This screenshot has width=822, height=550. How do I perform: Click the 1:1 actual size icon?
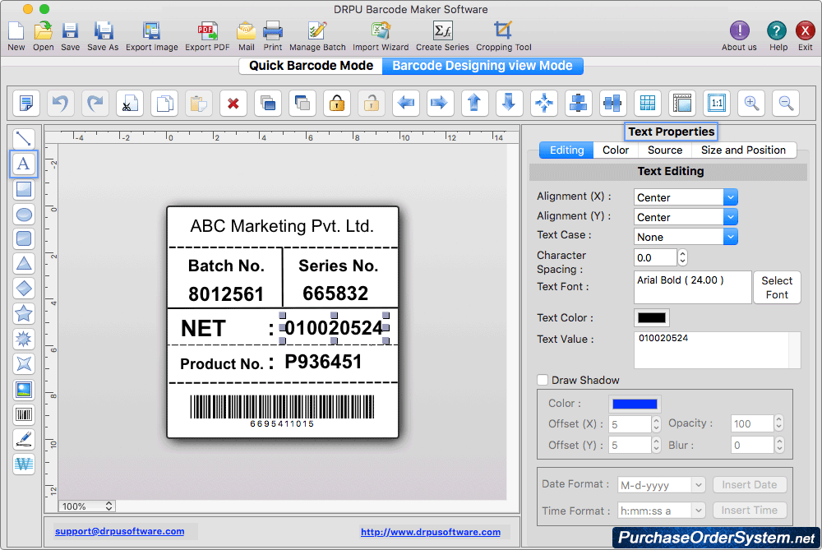(x=716, y=103)
